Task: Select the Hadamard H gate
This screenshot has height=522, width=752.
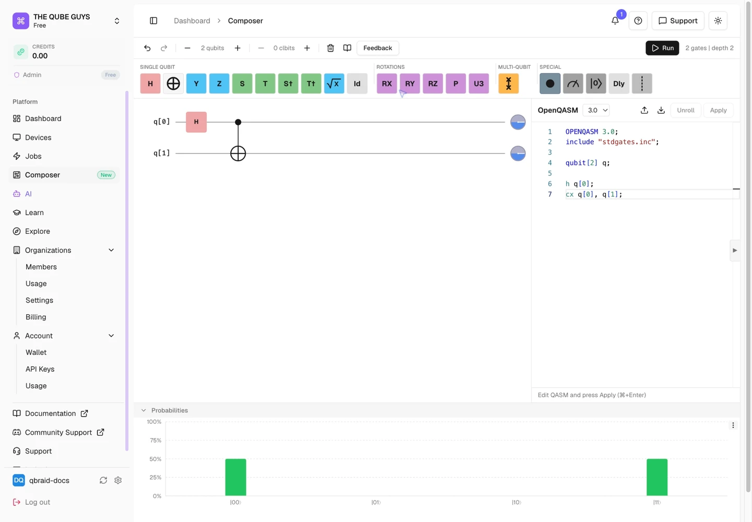Action: click(150, 84)
